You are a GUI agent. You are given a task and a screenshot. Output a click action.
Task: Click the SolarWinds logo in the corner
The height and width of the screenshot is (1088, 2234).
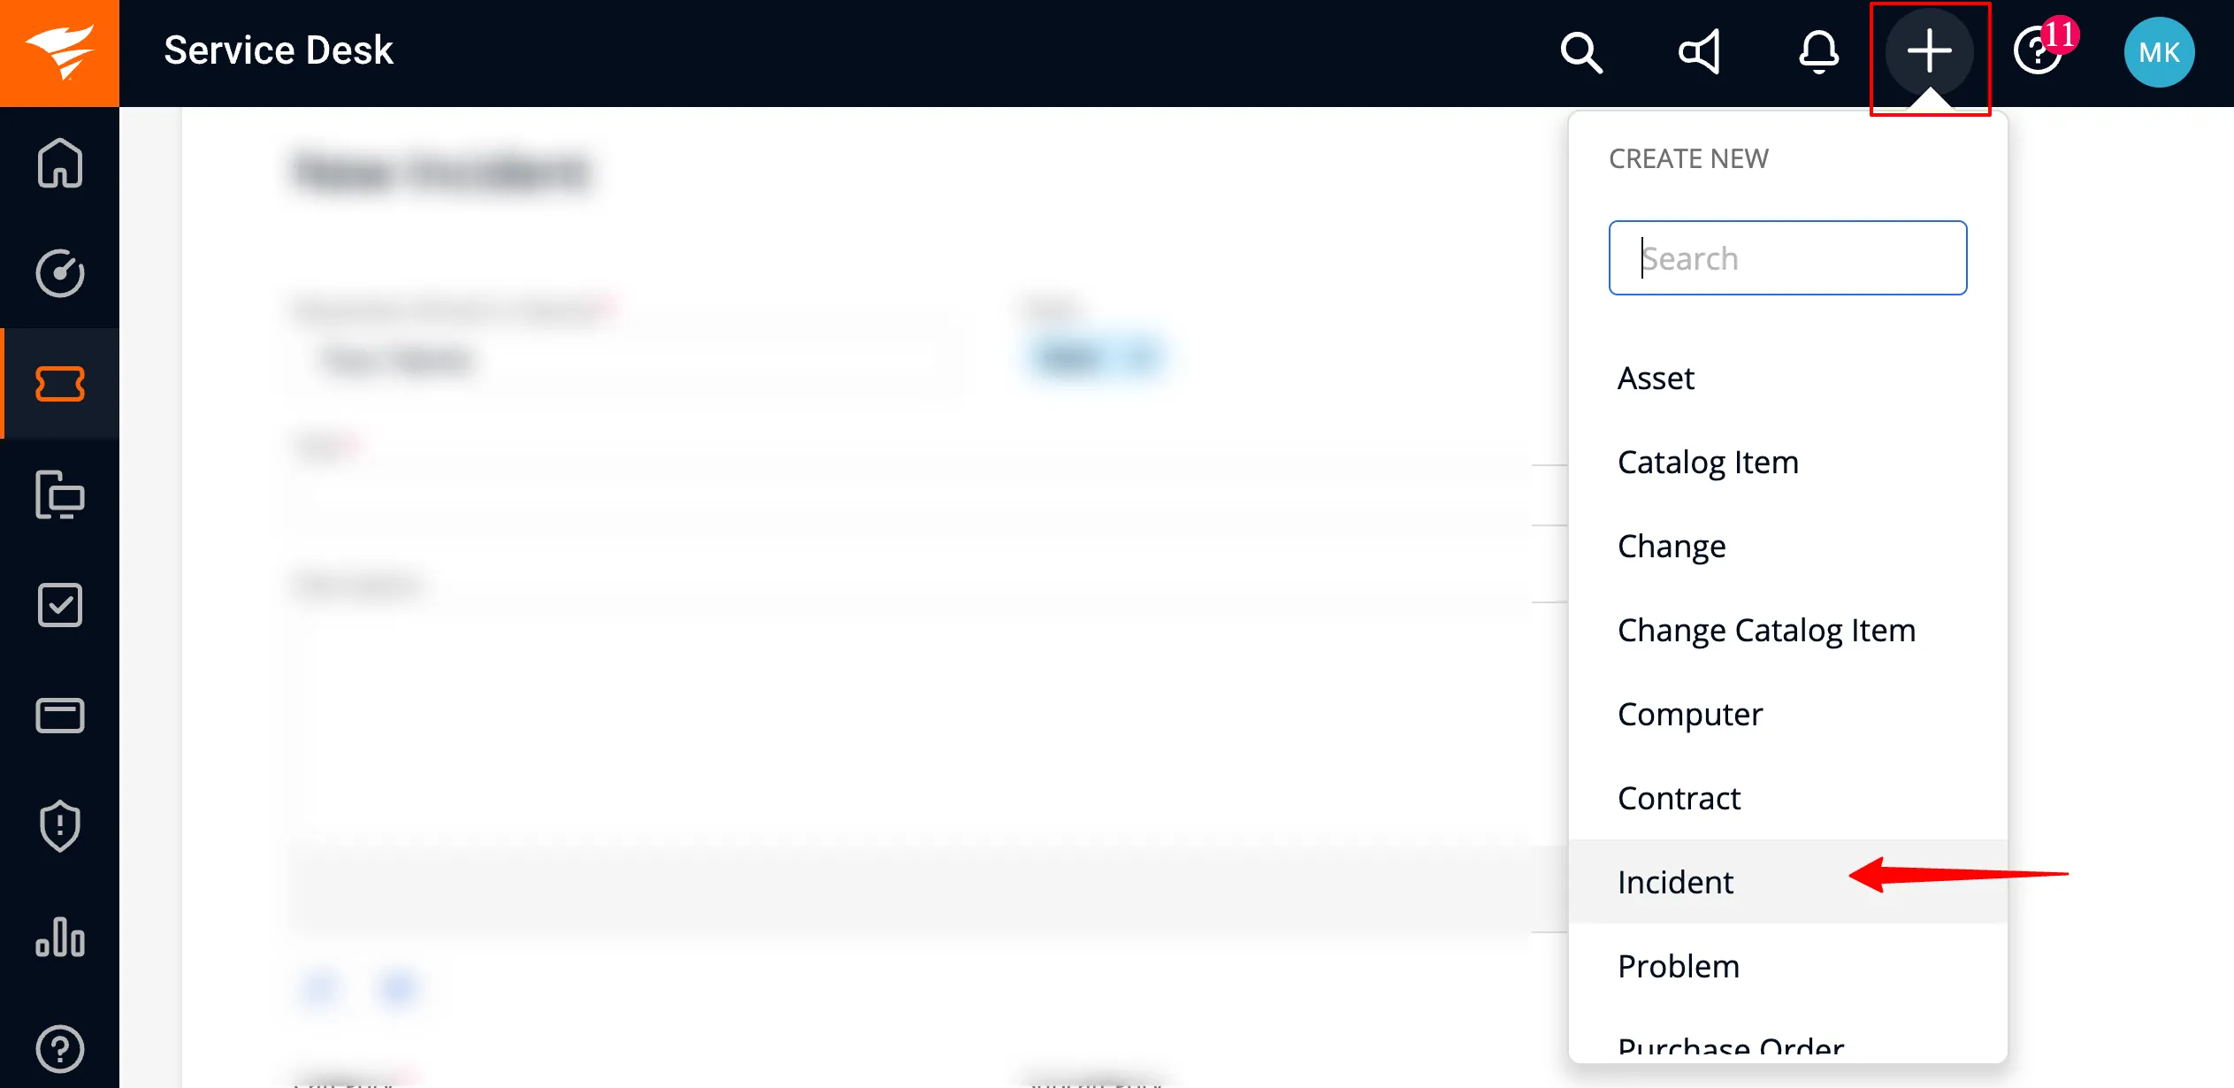pos(59,53)
